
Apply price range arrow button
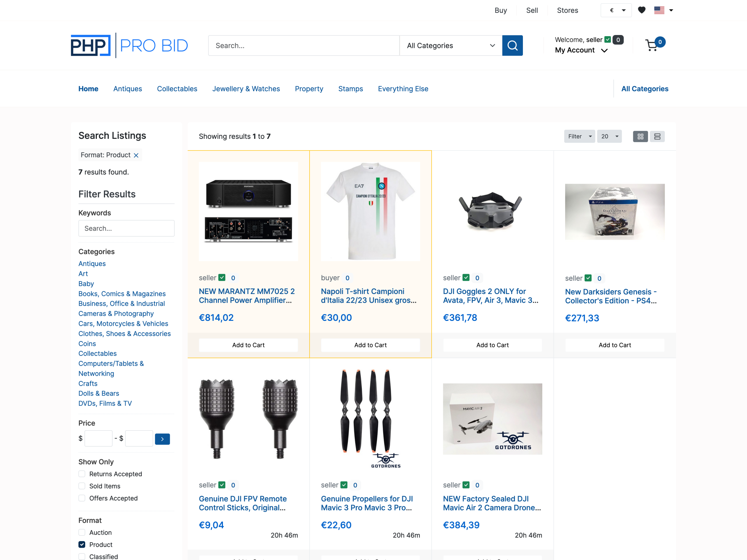pyautogui.click(x=162, y=439)
